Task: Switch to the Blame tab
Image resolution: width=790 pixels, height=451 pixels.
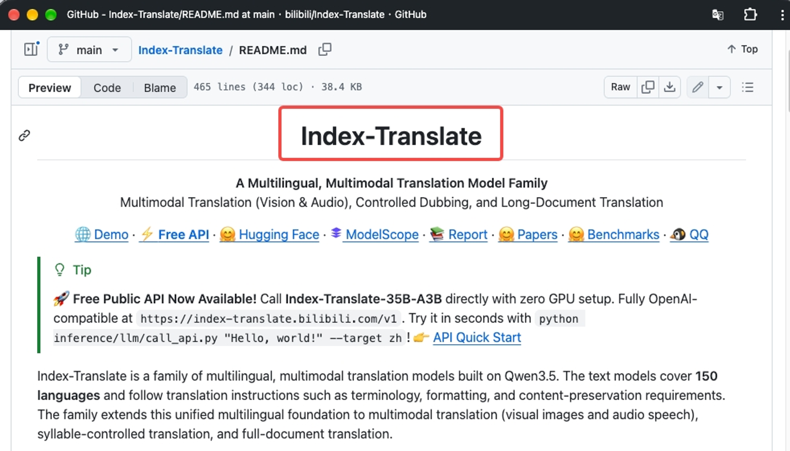Action: point(160,87)
